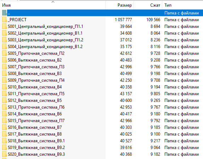Select S013_Приточная_система_П6 folder
The image size is (203, 159).
coord(36,107)
